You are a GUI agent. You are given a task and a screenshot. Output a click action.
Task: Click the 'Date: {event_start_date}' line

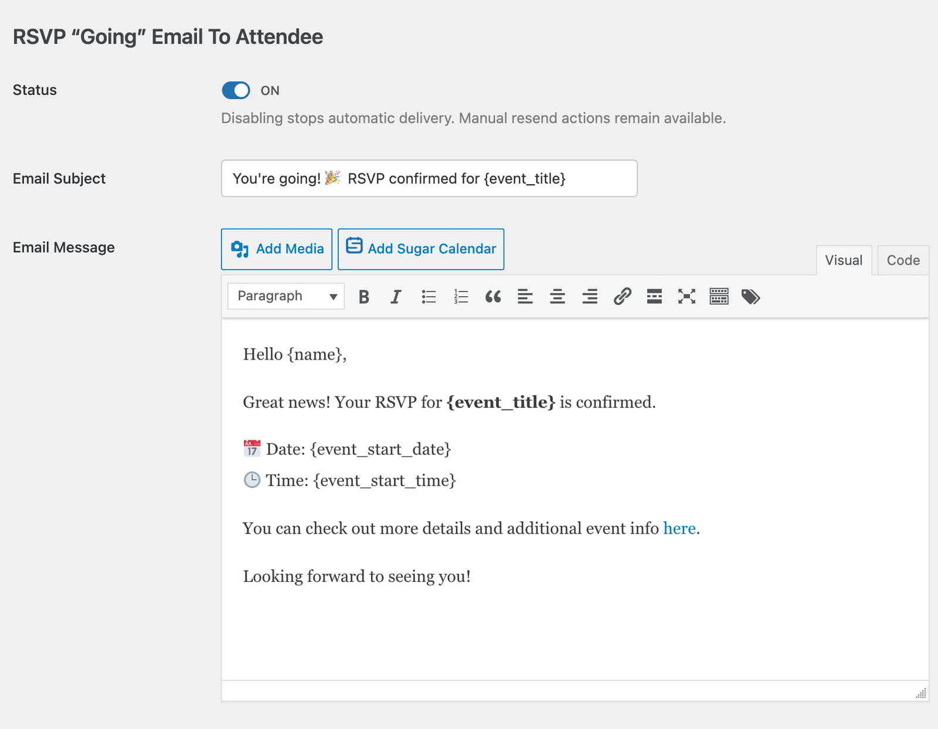[x=347, y=449]
